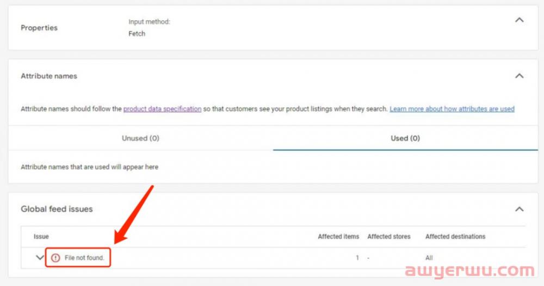Click the Affected items value 1
This screenshot has width=544, height=286.
click(x=357, y=258)
